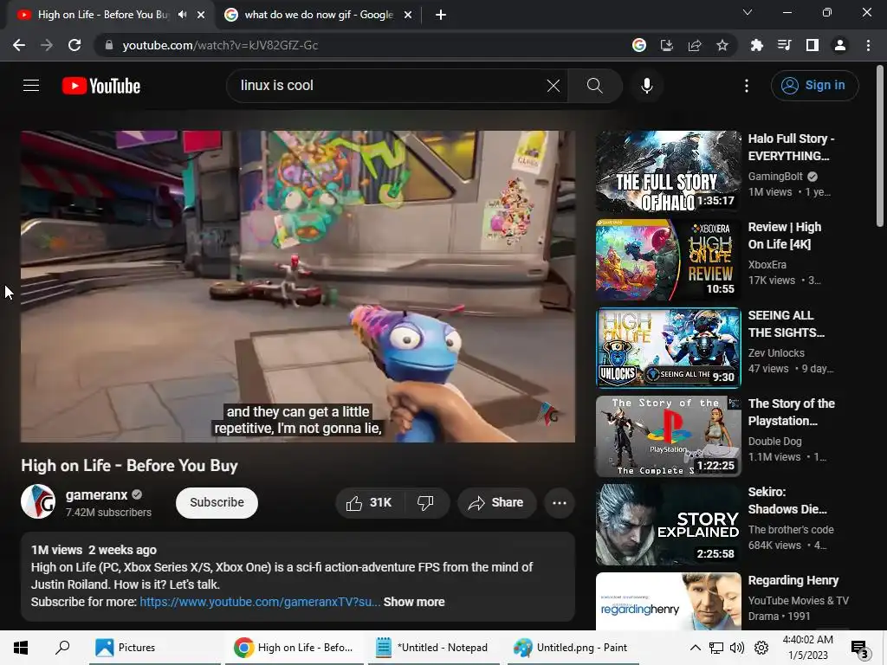
Task: Open the XboxEra channel name
Action: pos(767,265)
